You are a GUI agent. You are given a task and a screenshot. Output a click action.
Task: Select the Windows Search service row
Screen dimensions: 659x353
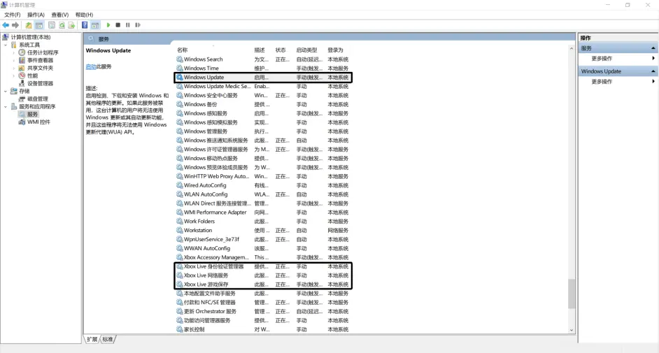pos(262,59)
